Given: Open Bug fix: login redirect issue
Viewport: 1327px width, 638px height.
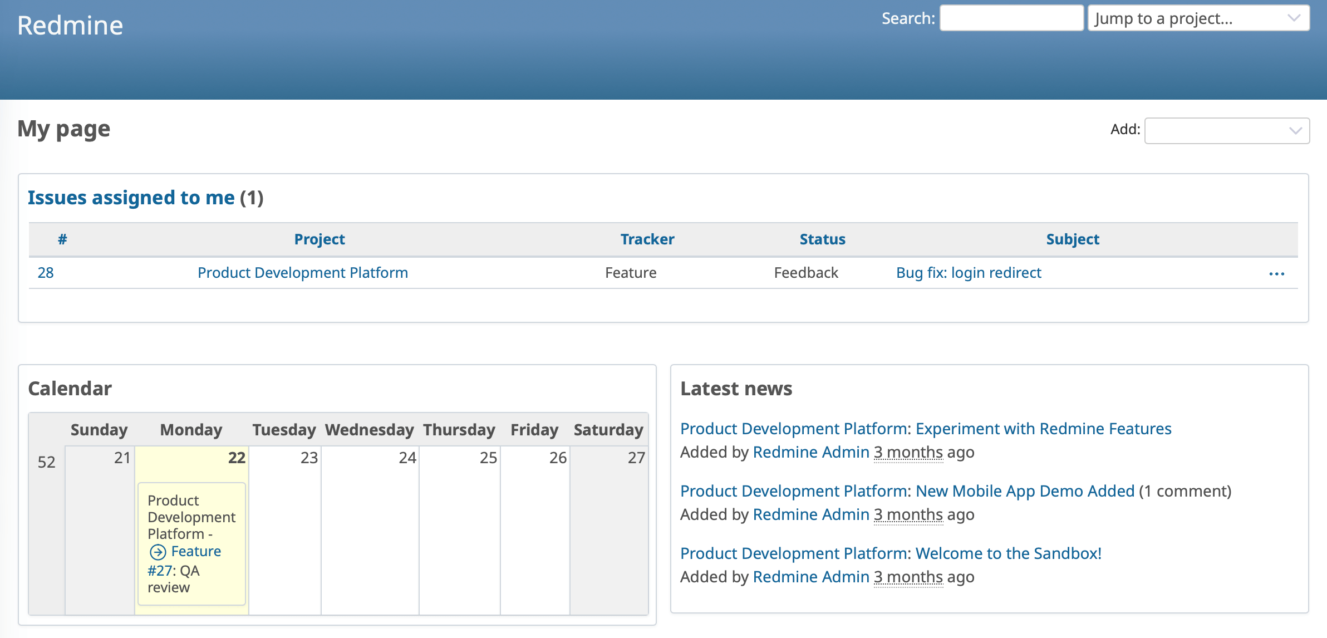Looking at the screenshot, I should coord(969,273).
